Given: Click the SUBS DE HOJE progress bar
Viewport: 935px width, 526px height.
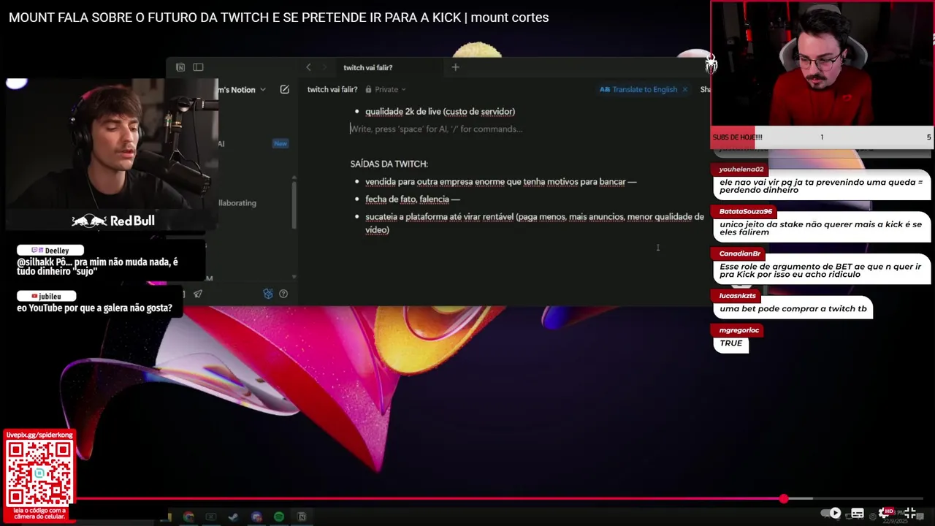Looking at the screenshot, I should point(822,137).
